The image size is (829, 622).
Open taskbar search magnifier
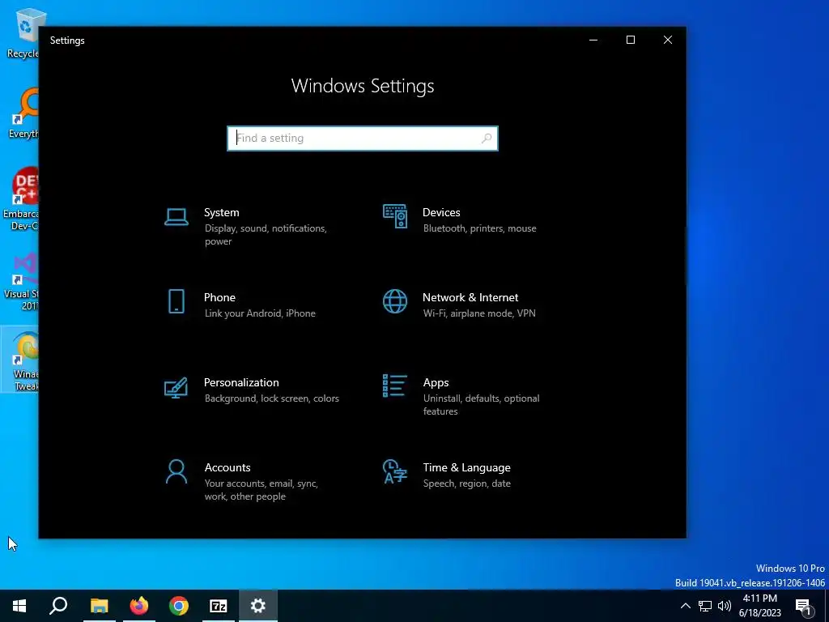pyautogui.click(x=58, y=606)
